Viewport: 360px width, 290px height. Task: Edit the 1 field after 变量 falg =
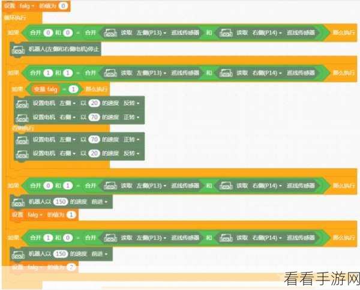tap(73, 89)
